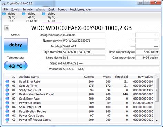The height and width of the screenshot is (127, 163).
Task: Click status orb for Power-off Retract Count
Action: (7, 120)
